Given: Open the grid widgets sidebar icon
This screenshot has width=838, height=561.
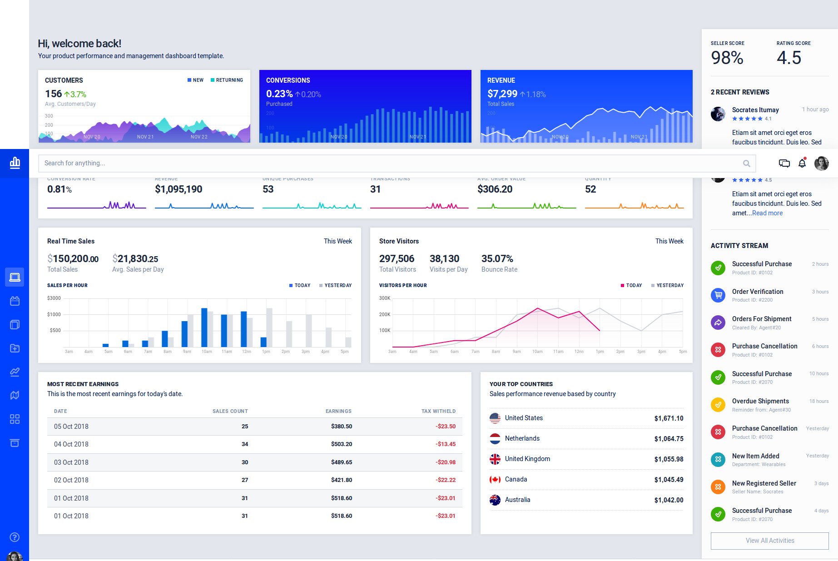Looking at the screenshot, I should point(15,419).
